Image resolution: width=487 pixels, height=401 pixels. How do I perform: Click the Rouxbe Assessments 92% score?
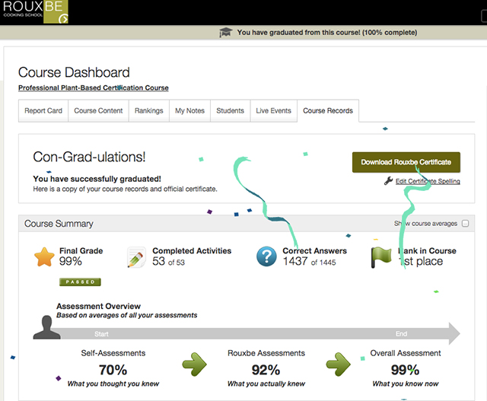point(266,370)
